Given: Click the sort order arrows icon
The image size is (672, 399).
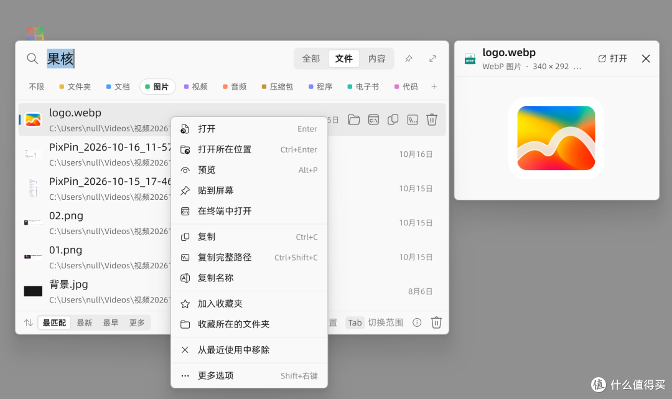Looking at the screenshot, I should coord(29,322).
